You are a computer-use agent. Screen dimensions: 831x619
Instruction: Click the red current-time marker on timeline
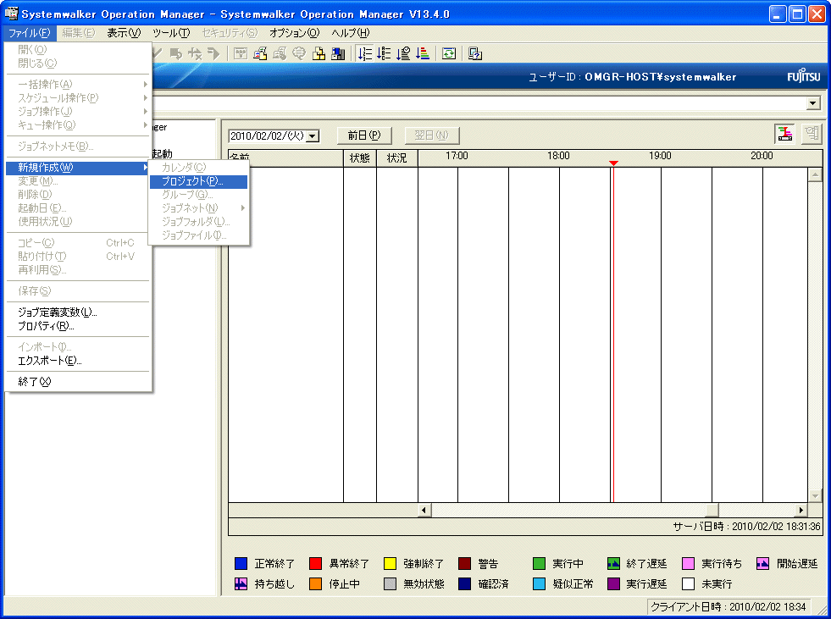[x=613, y=163]
